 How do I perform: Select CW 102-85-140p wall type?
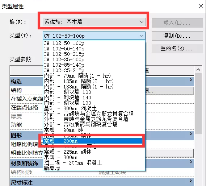click(94, 65)
